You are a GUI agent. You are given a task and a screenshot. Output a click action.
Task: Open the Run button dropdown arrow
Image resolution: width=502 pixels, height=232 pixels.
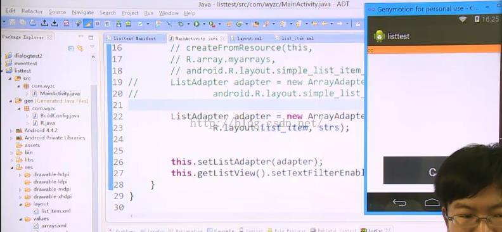204,24
